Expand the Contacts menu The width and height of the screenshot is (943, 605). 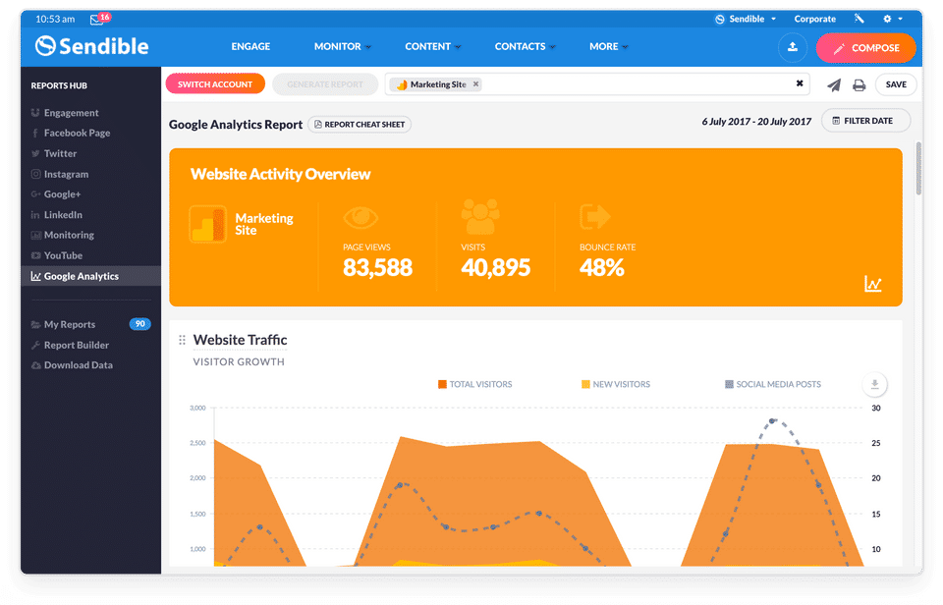[x=525, y=46]
